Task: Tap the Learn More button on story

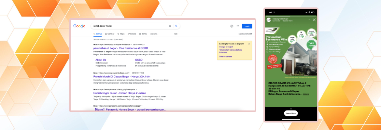Action: point(291,113)
